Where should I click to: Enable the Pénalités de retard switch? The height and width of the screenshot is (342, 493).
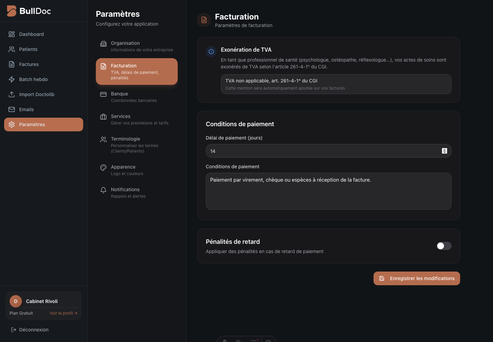[x=444, y=246]
